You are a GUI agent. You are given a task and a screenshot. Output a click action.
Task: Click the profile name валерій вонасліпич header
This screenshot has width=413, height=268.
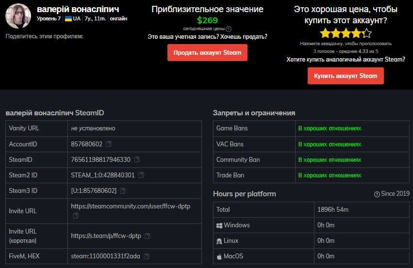click(78, 9)
